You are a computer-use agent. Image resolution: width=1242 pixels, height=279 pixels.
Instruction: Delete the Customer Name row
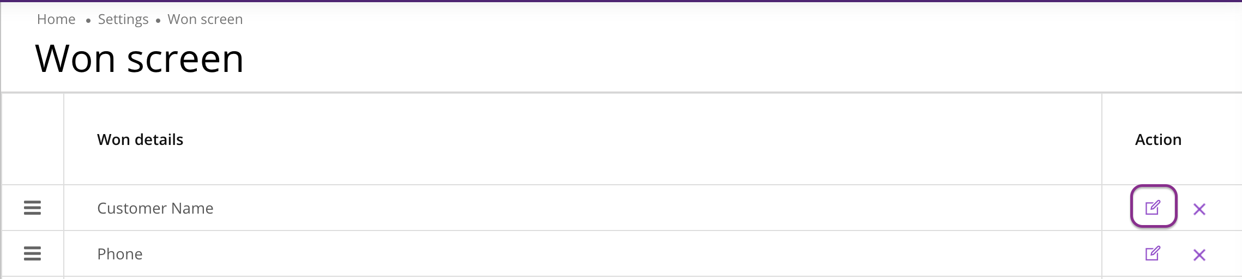(1199, 209)
